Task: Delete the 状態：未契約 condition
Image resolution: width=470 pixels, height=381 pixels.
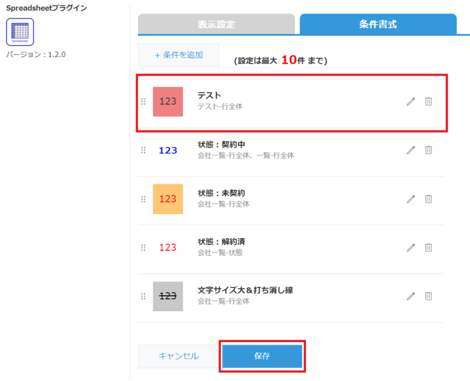Action: (428, 199)
